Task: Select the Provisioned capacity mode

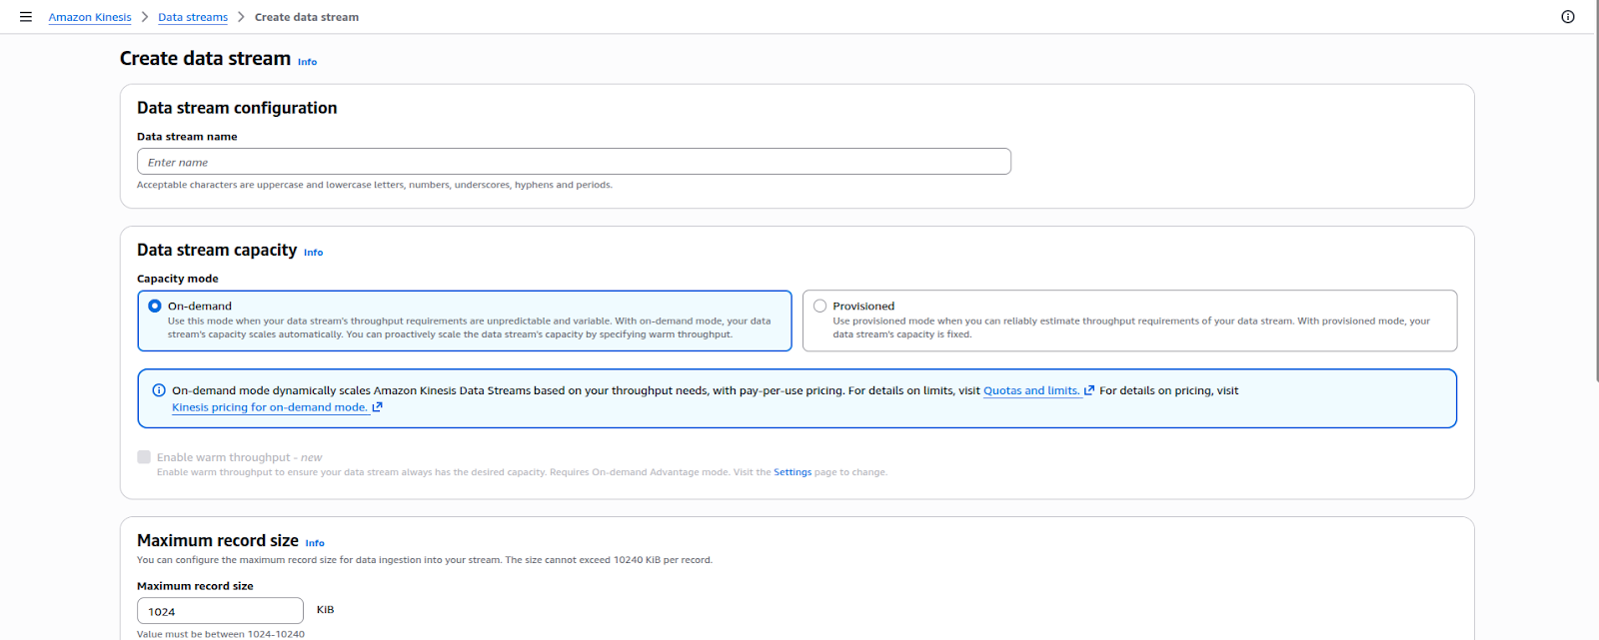Action: click(x=820, y=307)
